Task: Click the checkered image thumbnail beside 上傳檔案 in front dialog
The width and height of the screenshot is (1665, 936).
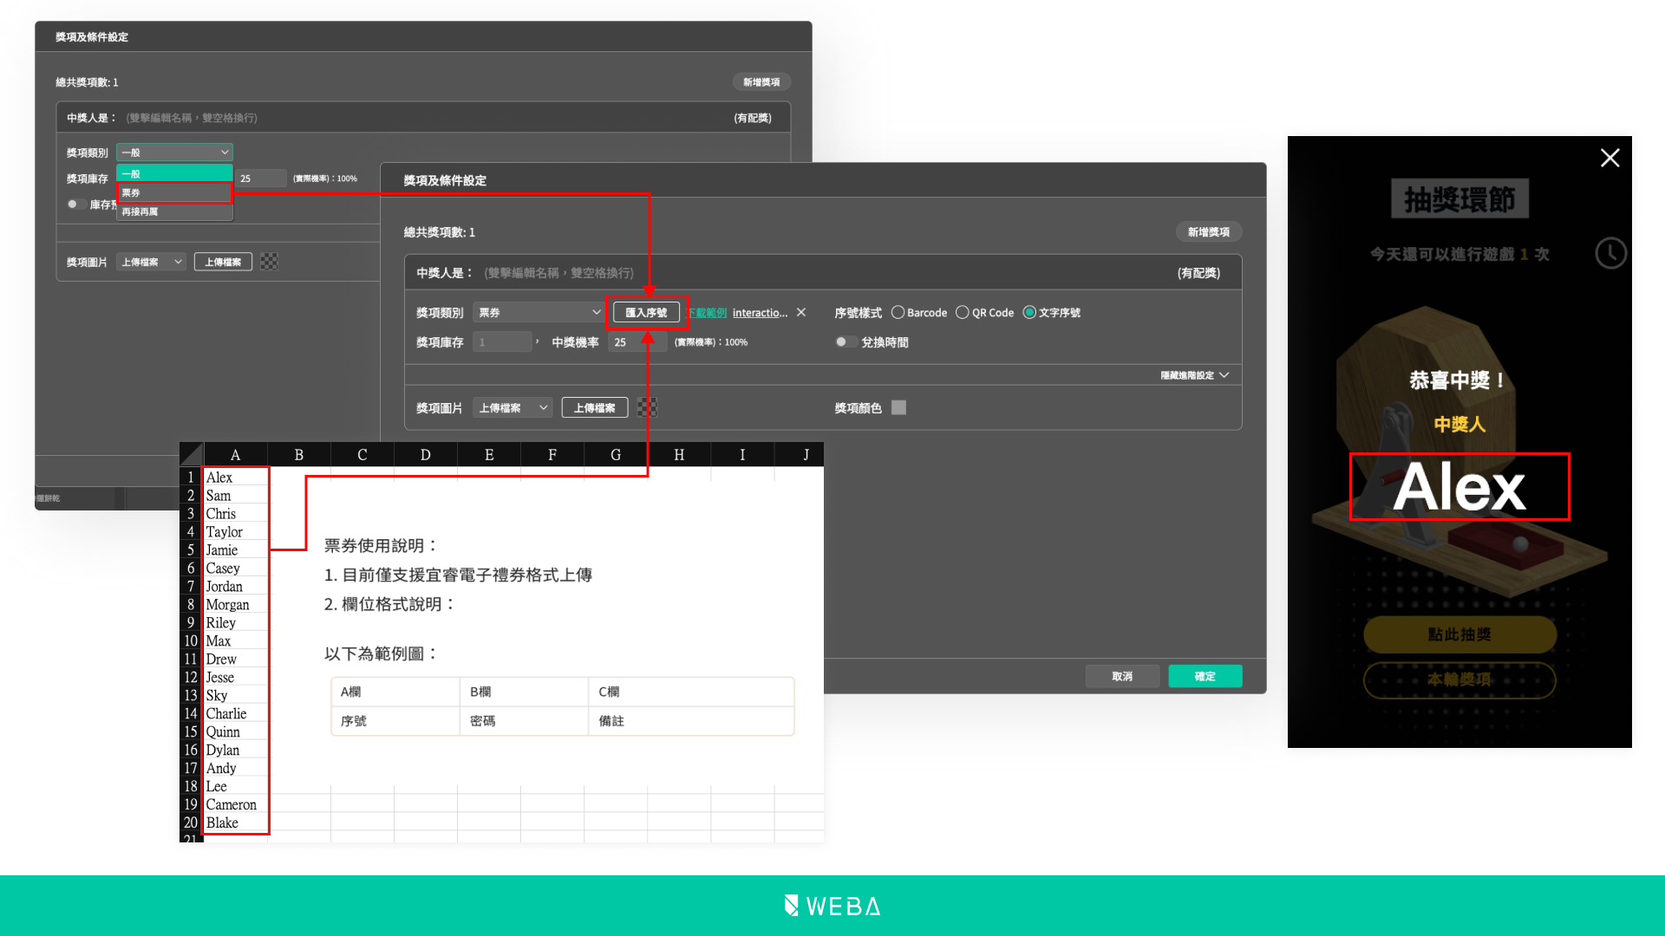Action: 647,407
